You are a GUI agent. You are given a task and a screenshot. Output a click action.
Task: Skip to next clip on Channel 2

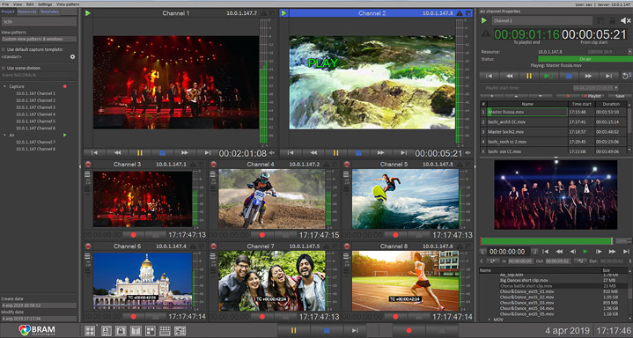[x=403, y=152]
